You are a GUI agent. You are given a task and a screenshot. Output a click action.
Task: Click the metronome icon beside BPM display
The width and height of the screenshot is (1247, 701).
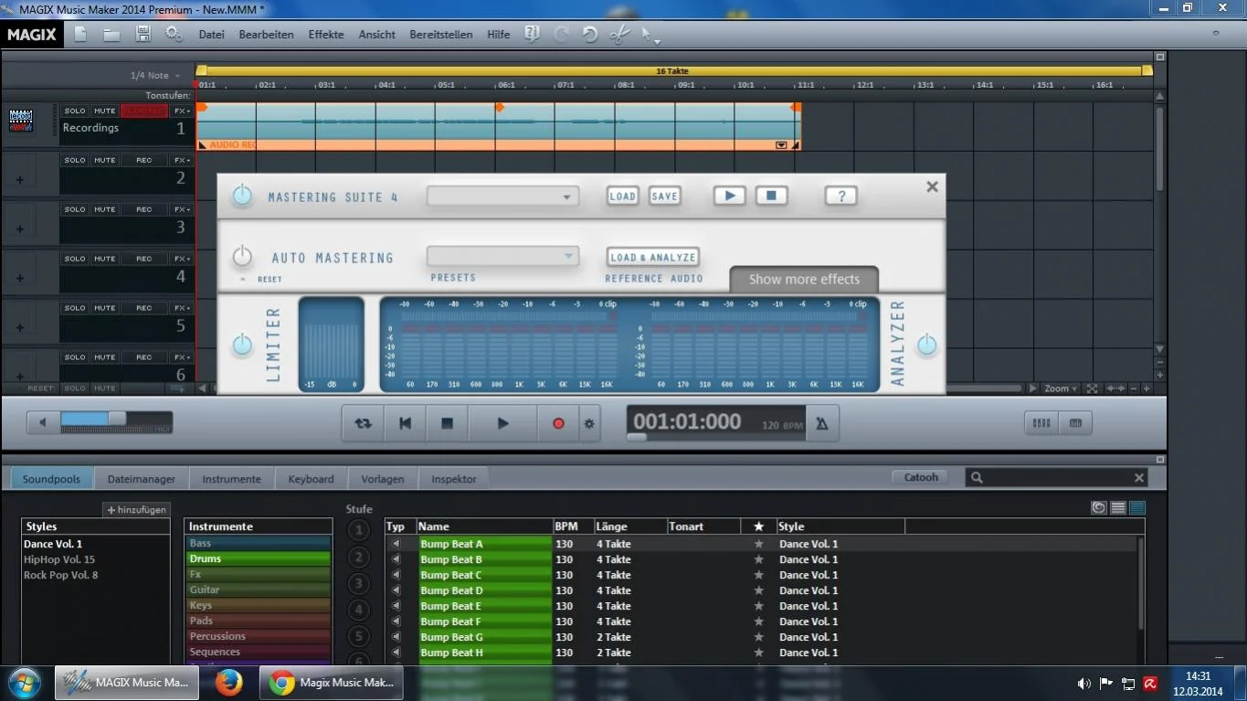(x=822, y=424)
